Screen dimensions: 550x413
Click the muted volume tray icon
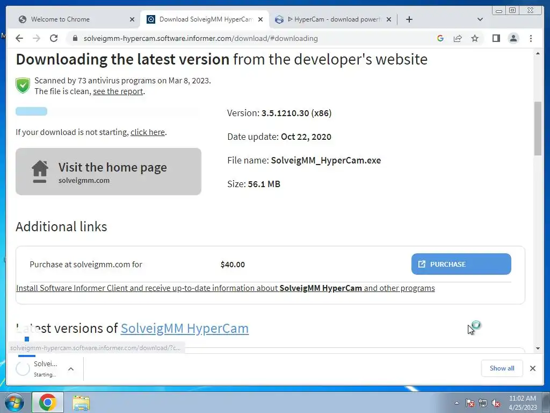pyautogui.click(x=496, y=403)
